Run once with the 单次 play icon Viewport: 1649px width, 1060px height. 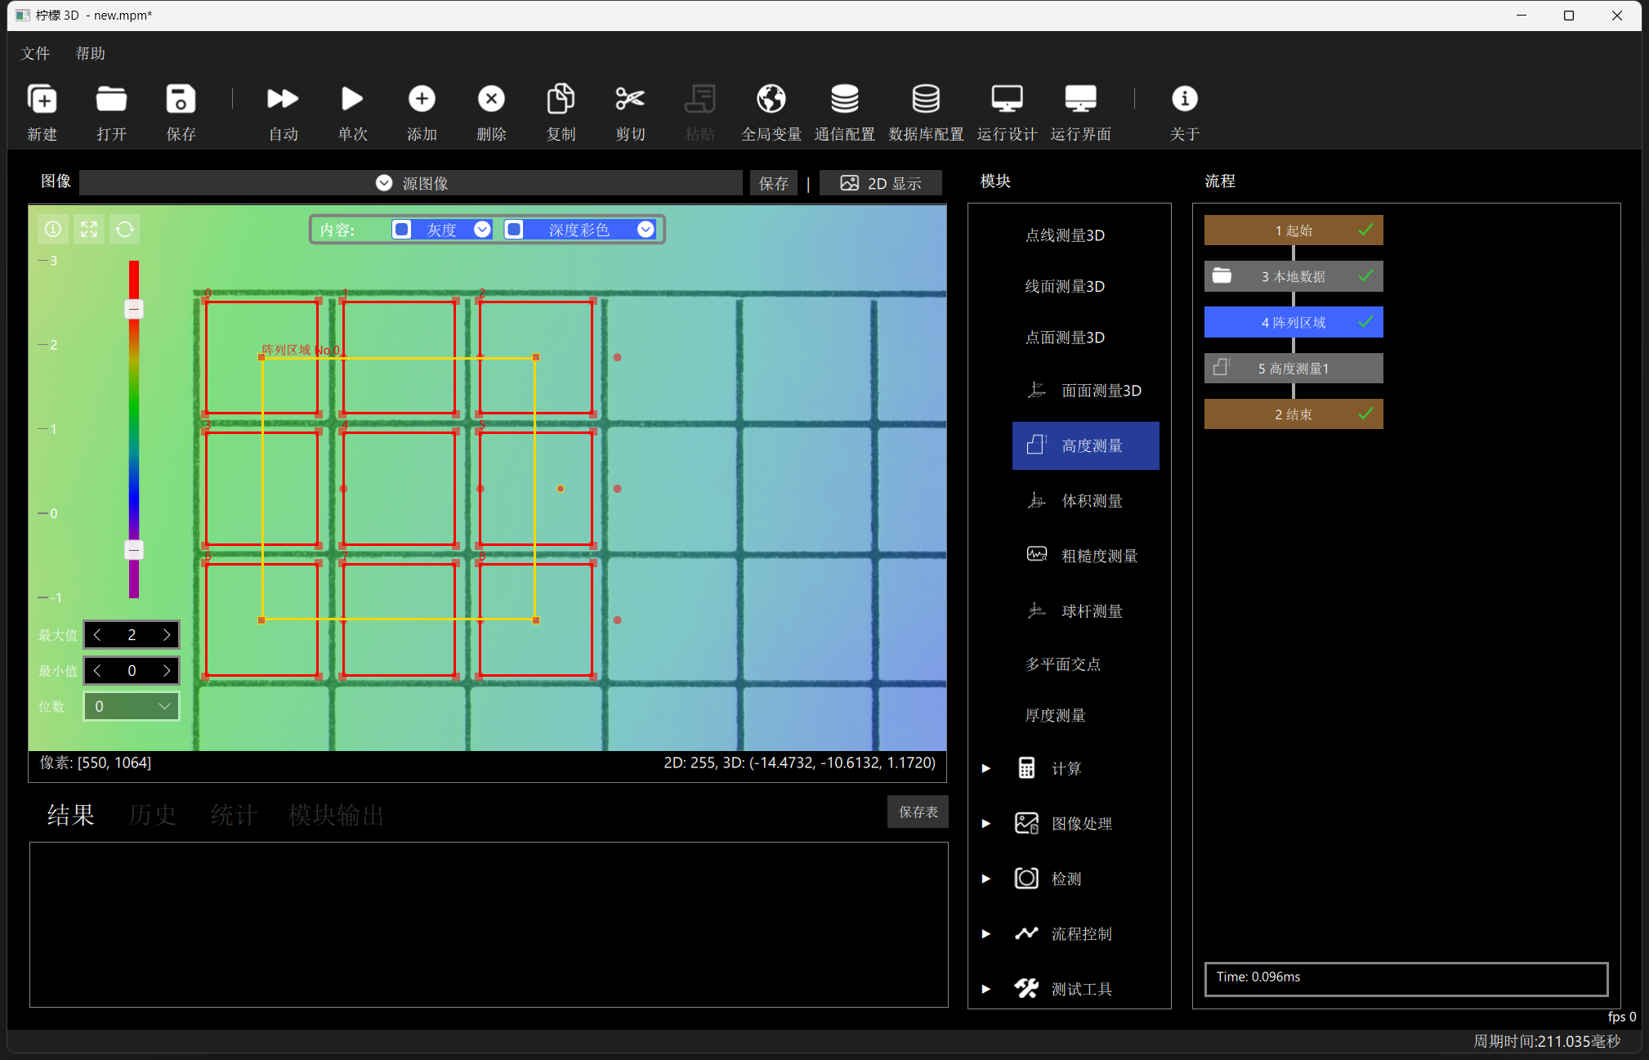coord(352,99)
